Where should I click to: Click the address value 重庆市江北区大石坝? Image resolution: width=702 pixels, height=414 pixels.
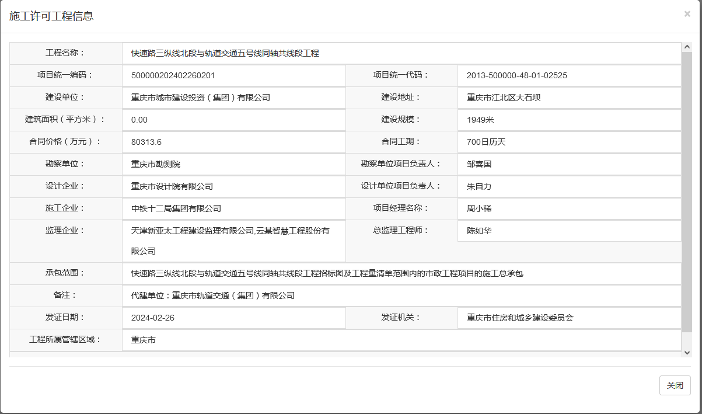(504, 98)
